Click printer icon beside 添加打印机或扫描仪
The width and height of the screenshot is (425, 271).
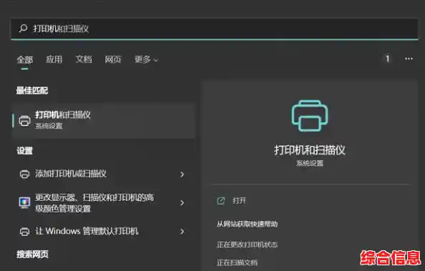click(24, 174)
